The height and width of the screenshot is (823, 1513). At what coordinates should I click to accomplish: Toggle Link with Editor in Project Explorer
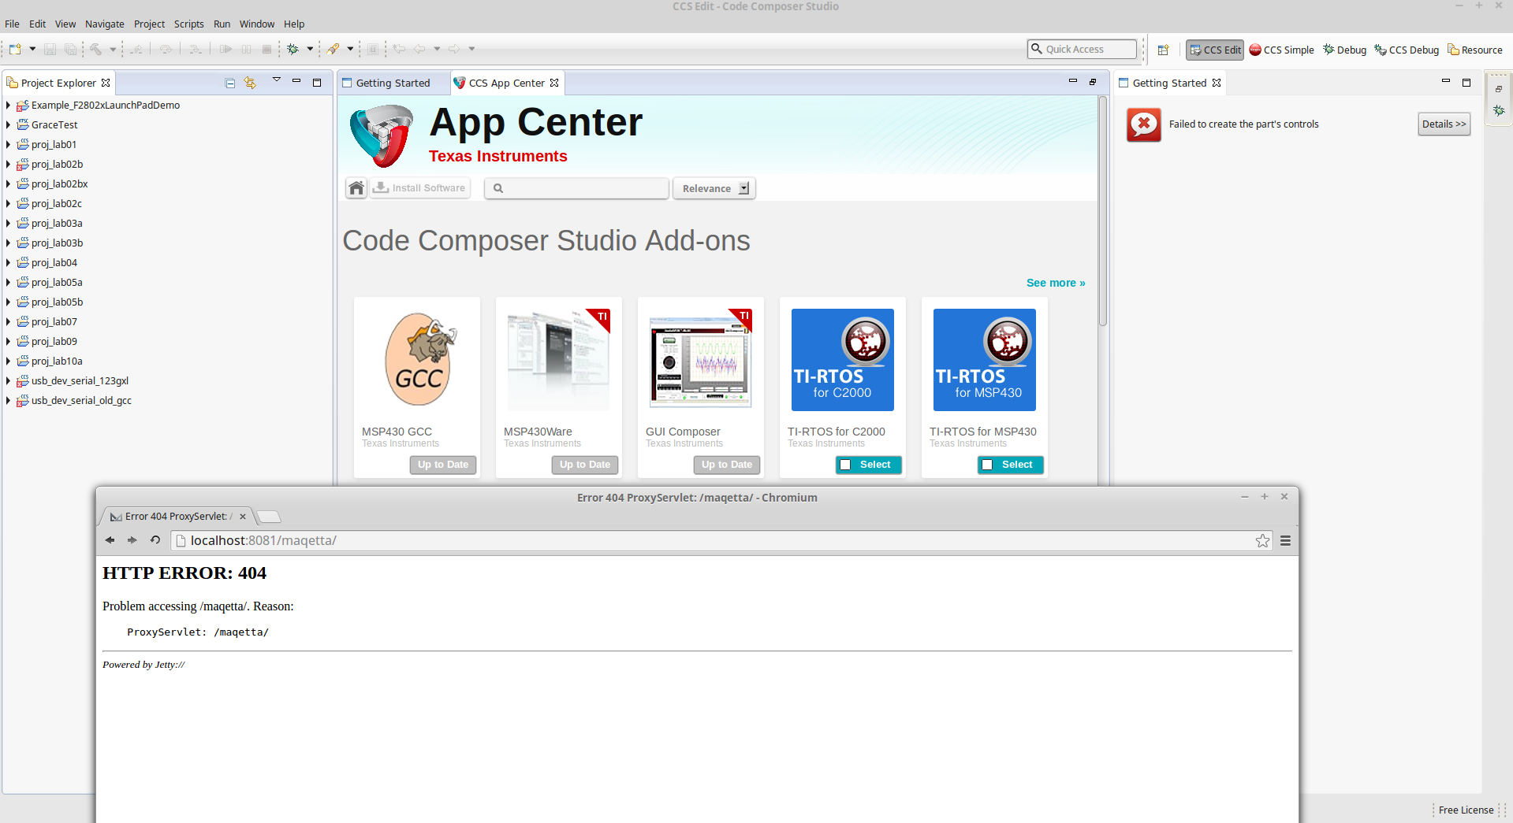tap(250, 83)
